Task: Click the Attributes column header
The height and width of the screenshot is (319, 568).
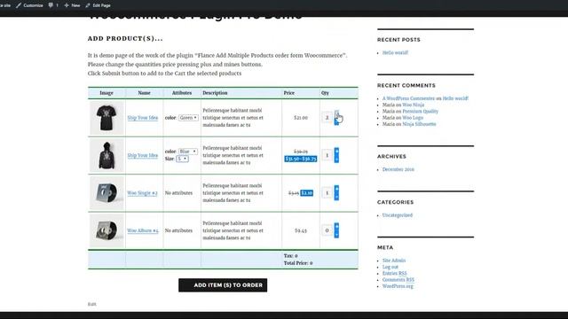Action: pyautogui.click(x=181, y=93)
